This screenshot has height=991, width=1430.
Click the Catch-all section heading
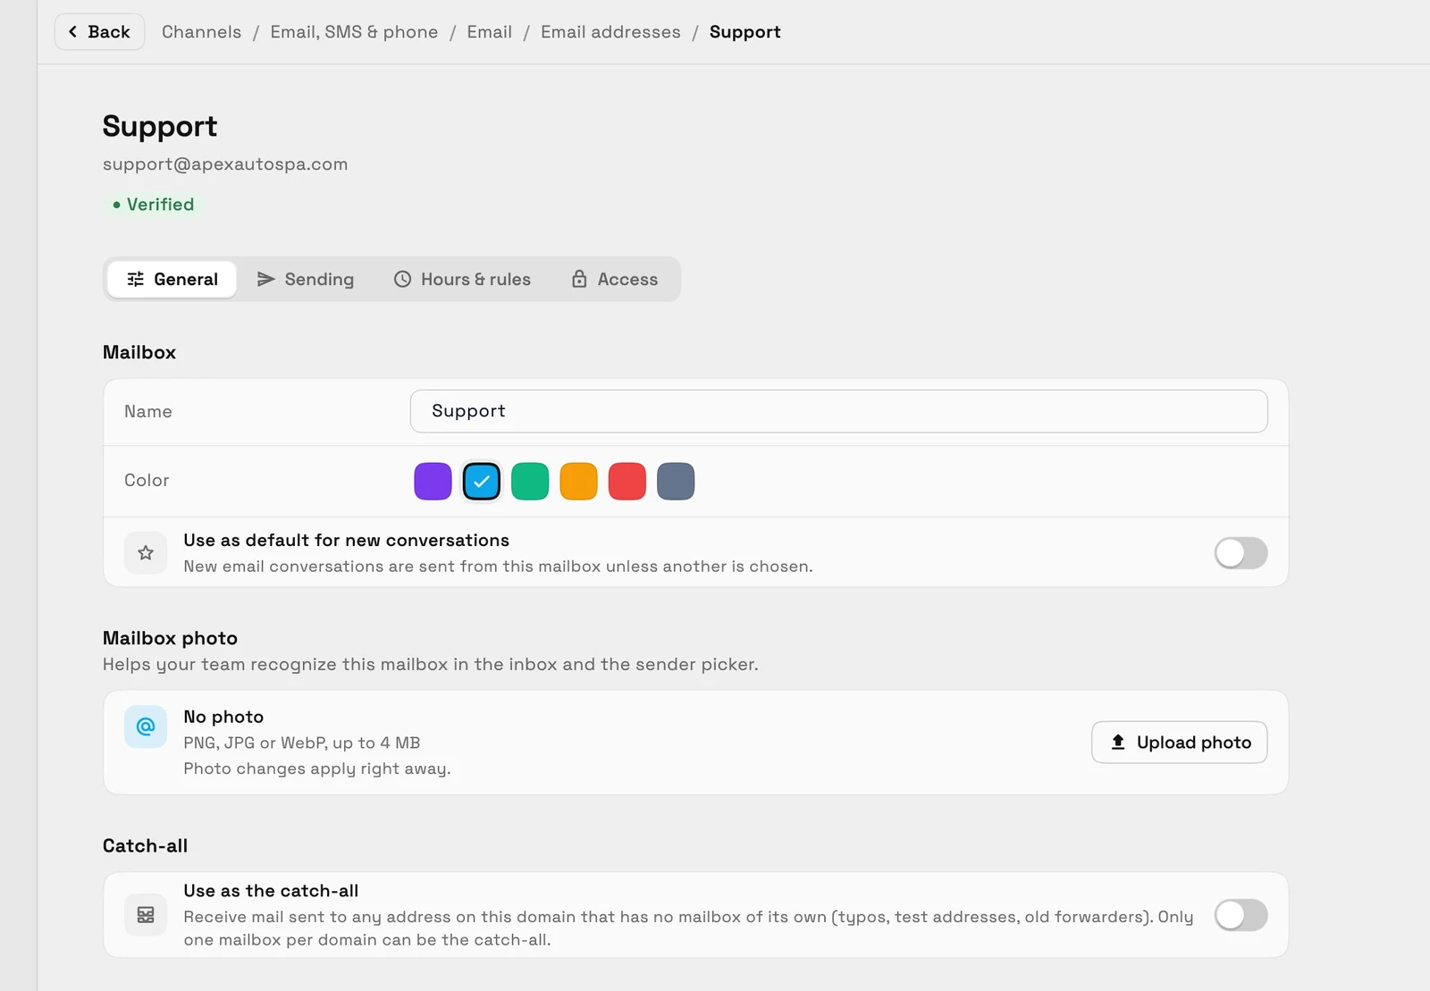[x=145, y=845]
